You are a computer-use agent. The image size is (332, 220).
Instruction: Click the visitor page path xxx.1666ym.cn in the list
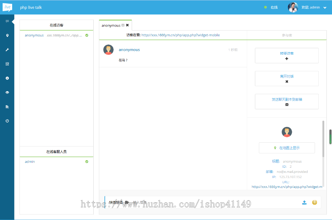(64, 35)
